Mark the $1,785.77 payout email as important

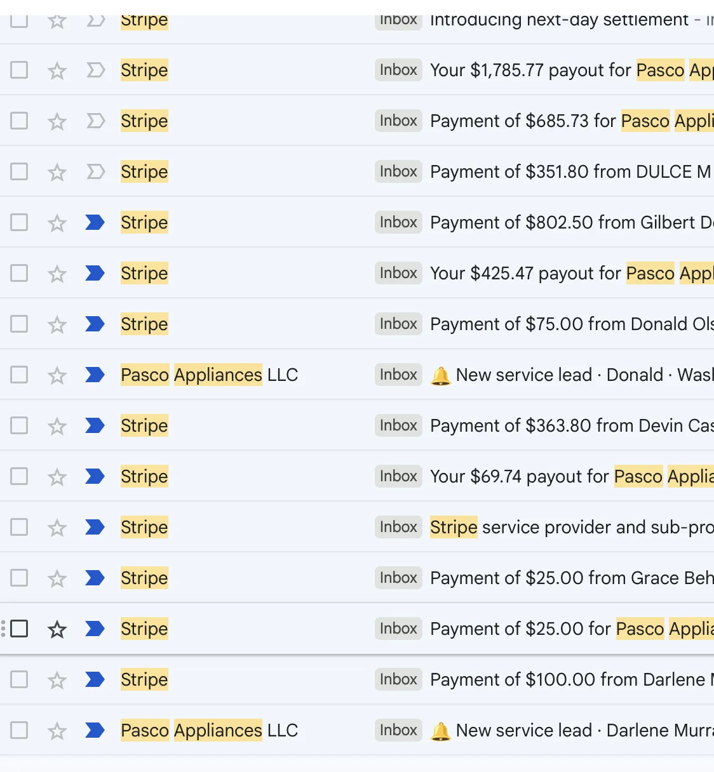(95, 70)
